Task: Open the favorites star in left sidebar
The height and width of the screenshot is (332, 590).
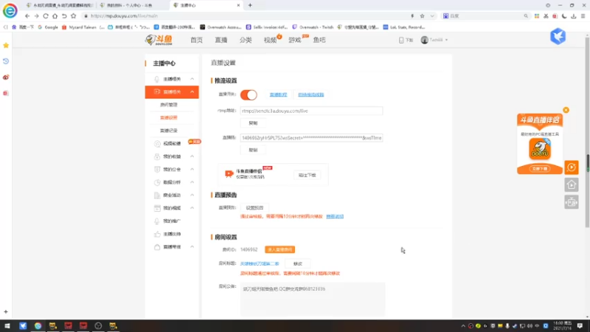Action: click(6, 45)
